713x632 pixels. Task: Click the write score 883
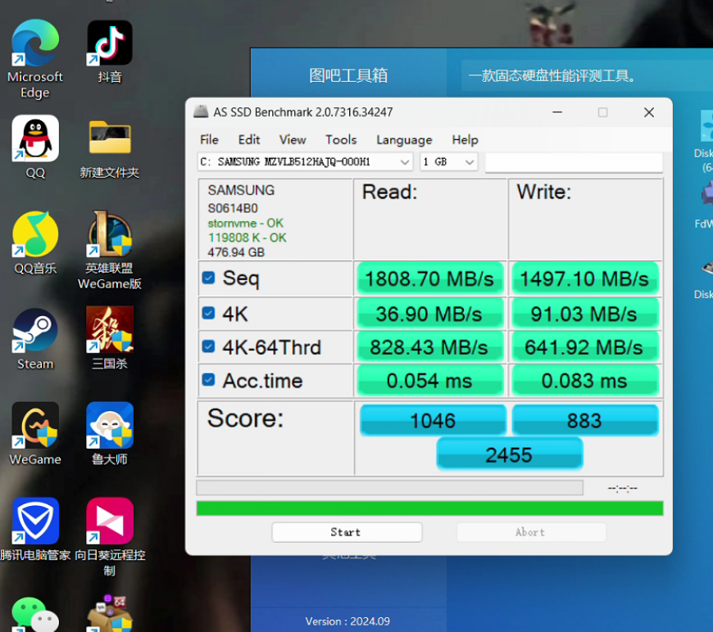coord(585,420)
